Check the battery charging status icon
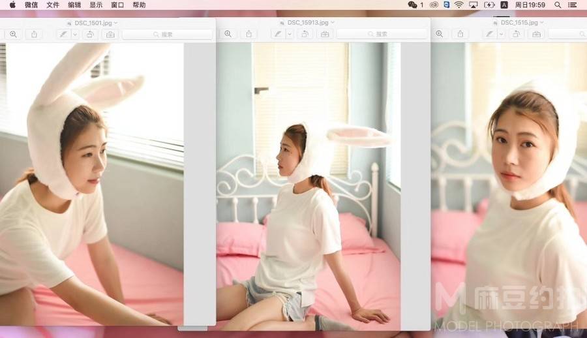587x338 pixels. point(489,5)
